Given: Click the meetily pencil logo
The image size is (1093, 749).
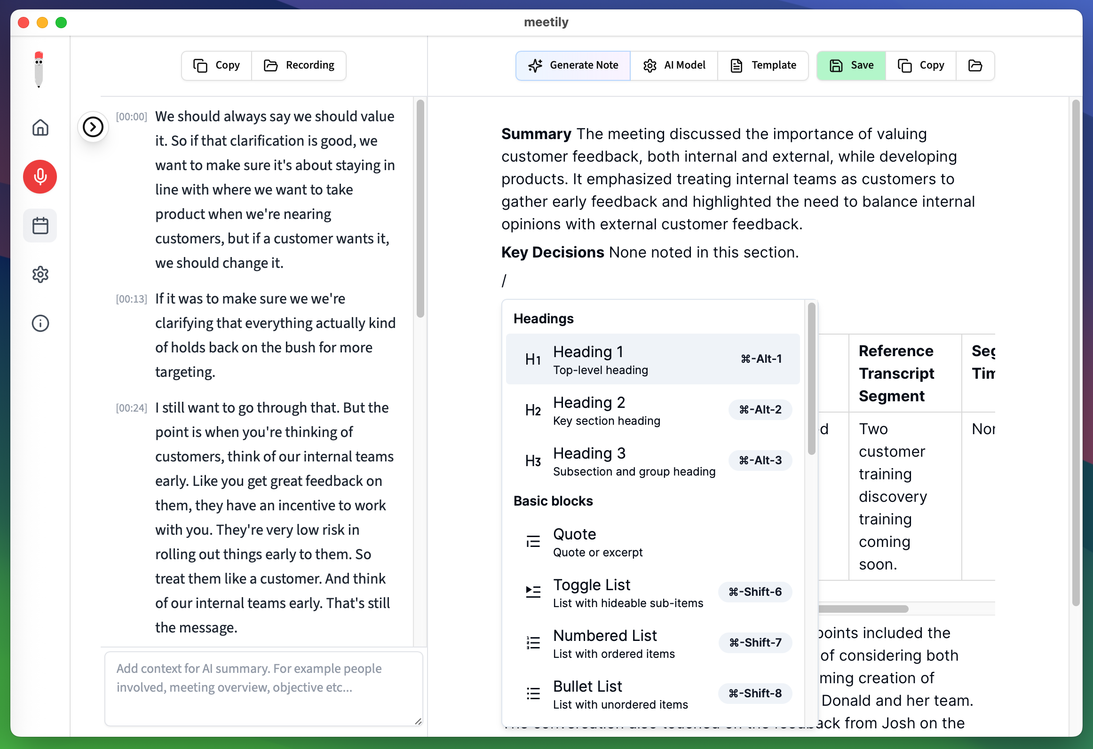Looking at the screenshot, I should tap(39, 68).
